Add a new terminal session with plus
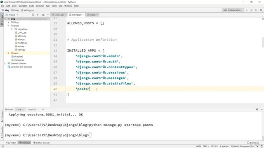 tap(43, 109)
